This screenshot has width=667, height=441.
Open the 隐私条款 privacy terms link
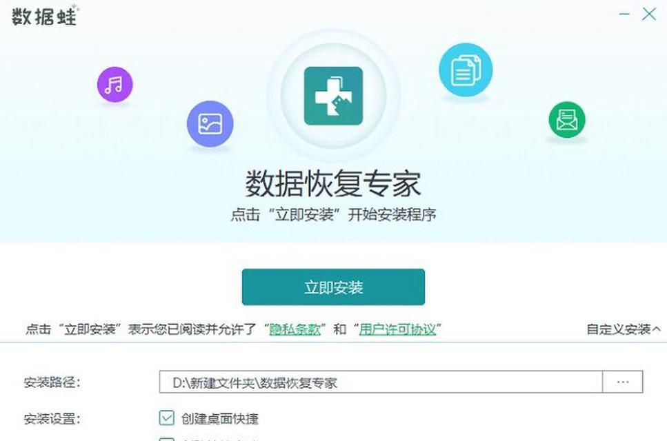tap(295, 329)
